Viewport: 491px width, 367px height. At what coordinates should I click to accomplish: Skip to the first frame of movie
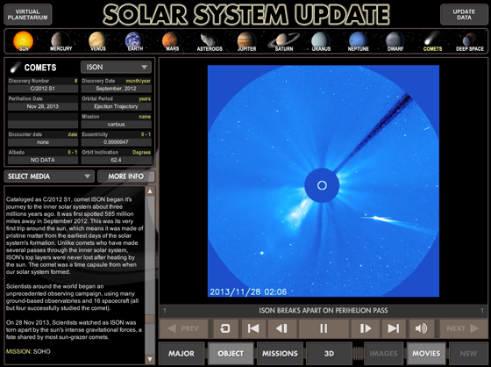point(253,328)
